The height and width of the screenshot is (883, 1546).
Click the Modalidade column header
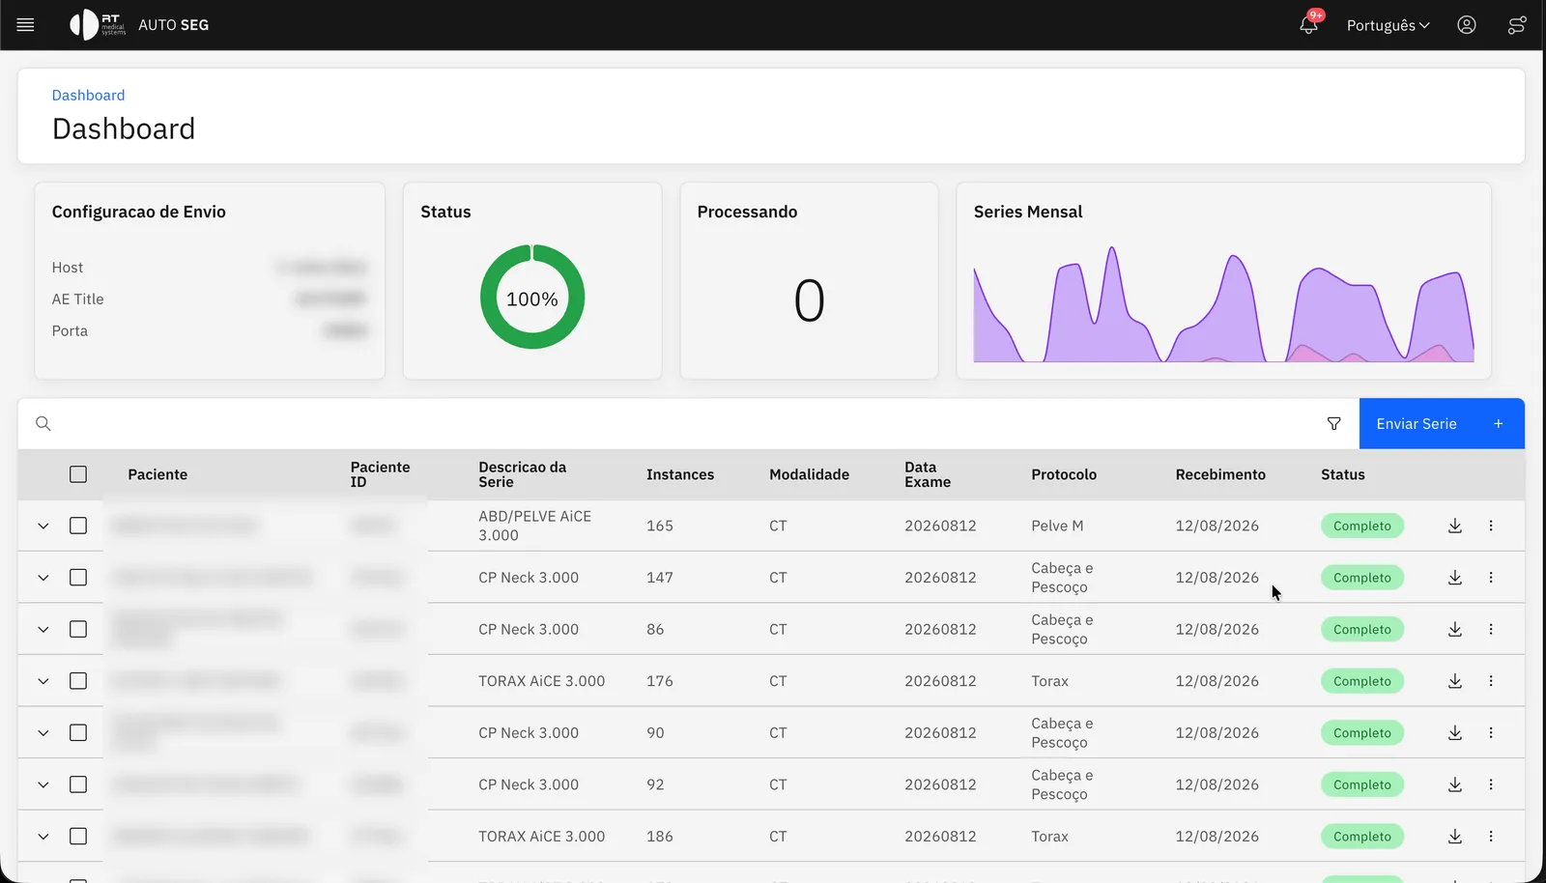[x=809, y=474]
